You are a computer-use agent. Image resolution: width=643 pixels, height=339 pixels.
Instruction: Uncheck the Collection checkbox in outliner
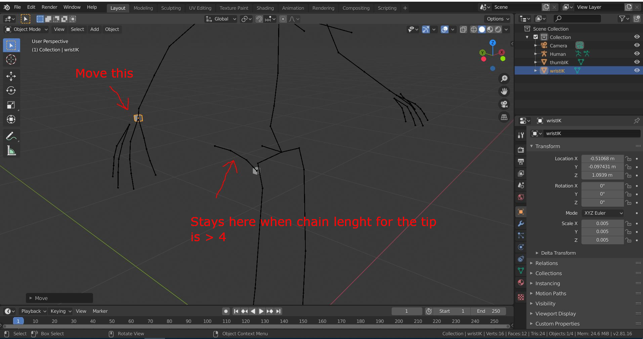click(x=535, y=37)
